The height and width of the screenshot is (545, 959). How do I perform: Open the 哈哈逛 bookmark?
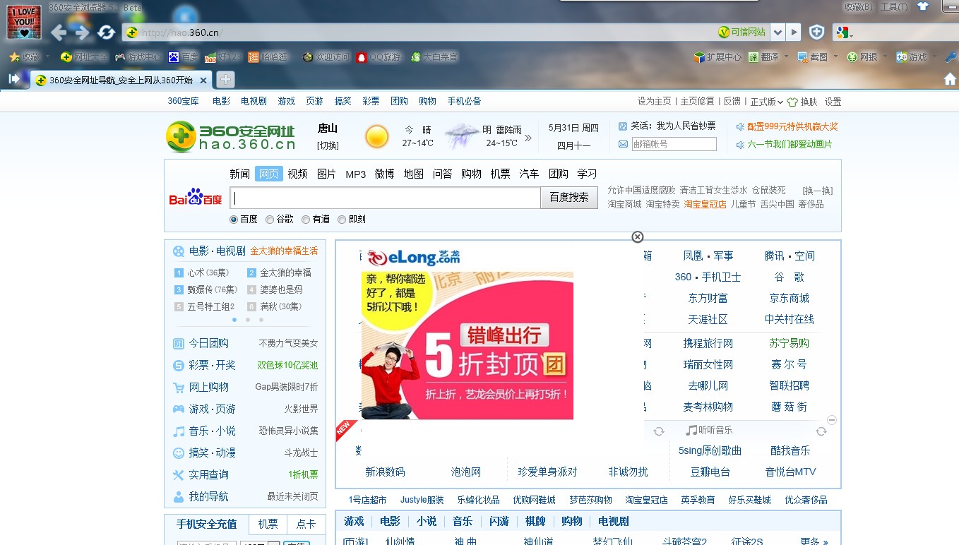tap(268, 57)
